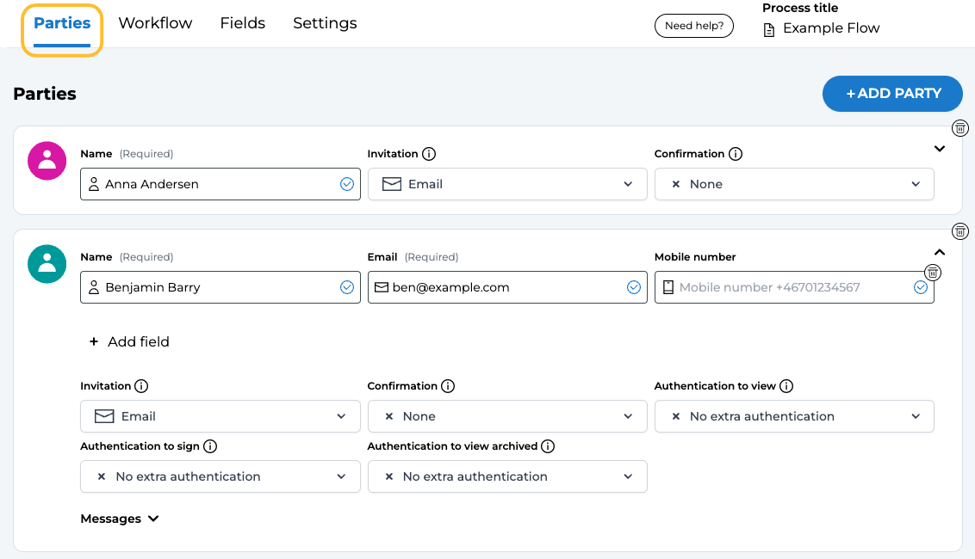Click the Confirmation info icon for Anna Andersen
This screenshot has height=559, width=975.
point(736,154)
